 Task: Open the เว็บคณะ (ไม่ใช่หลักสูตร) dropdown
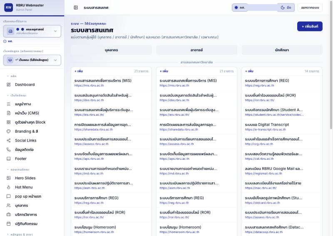tap(32, 60)
